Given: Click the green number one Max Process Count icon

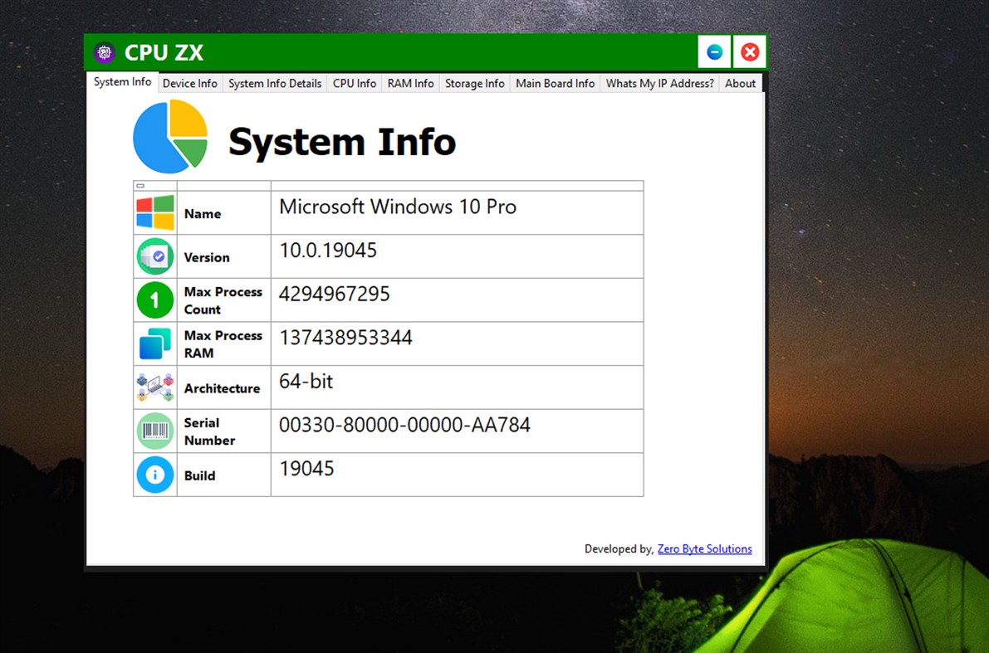Looking at the screenshot, I should coord(155,300).
